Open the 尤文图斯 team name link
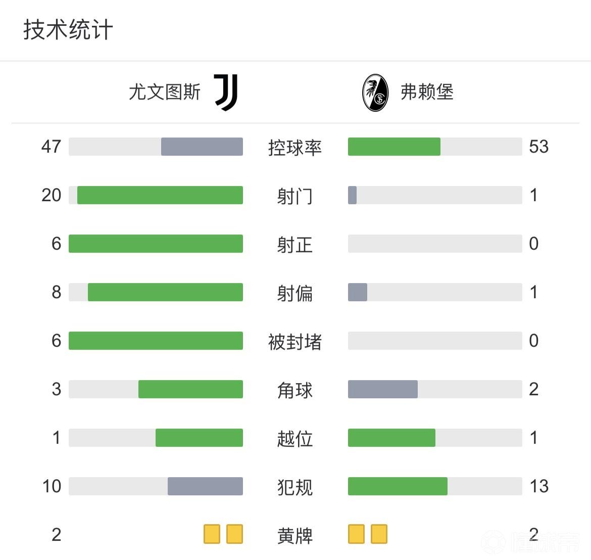 tap(165, 92)
